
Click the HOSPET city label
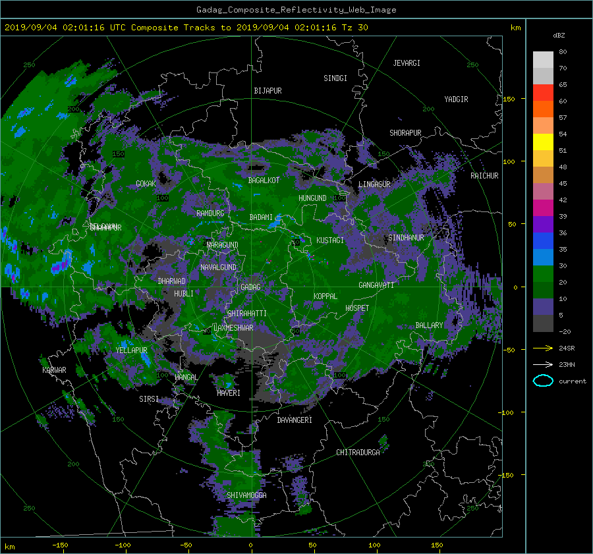click(x=357, y=308)
